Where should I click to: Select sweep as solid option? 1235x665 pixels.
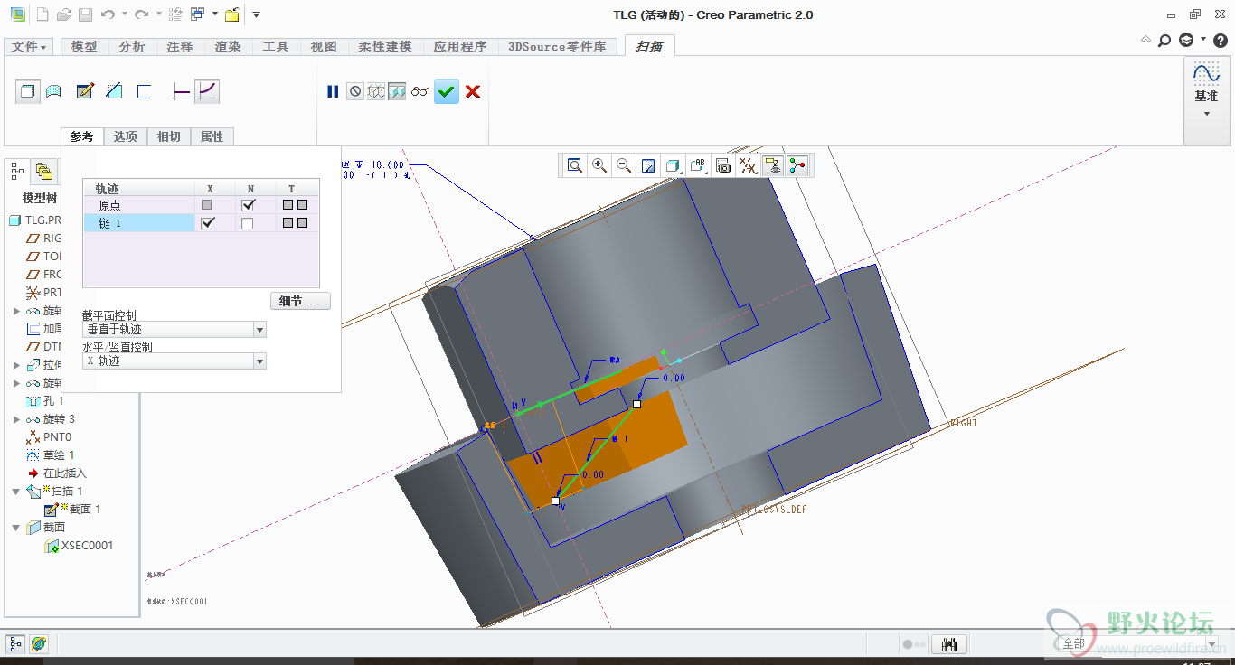(x=28, y=91)
